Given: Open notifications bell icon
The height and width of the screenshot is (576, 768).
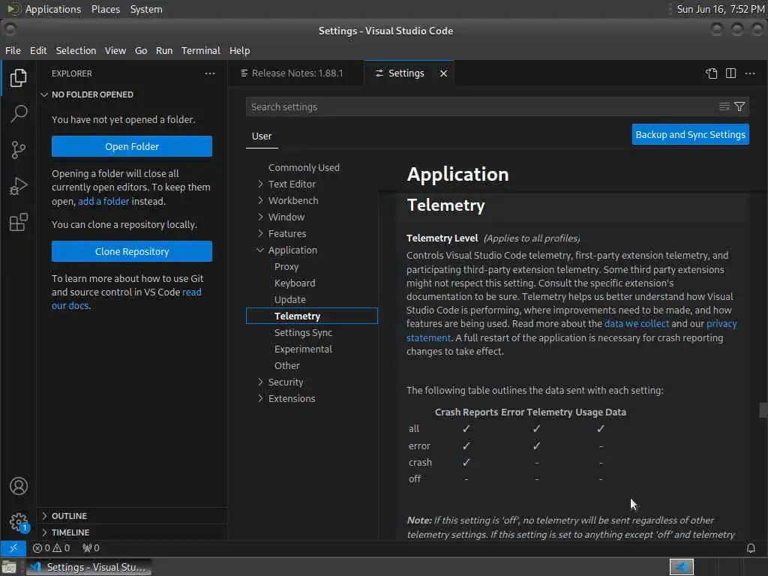Looking at the screenshot, I should (x=750, y=548).
